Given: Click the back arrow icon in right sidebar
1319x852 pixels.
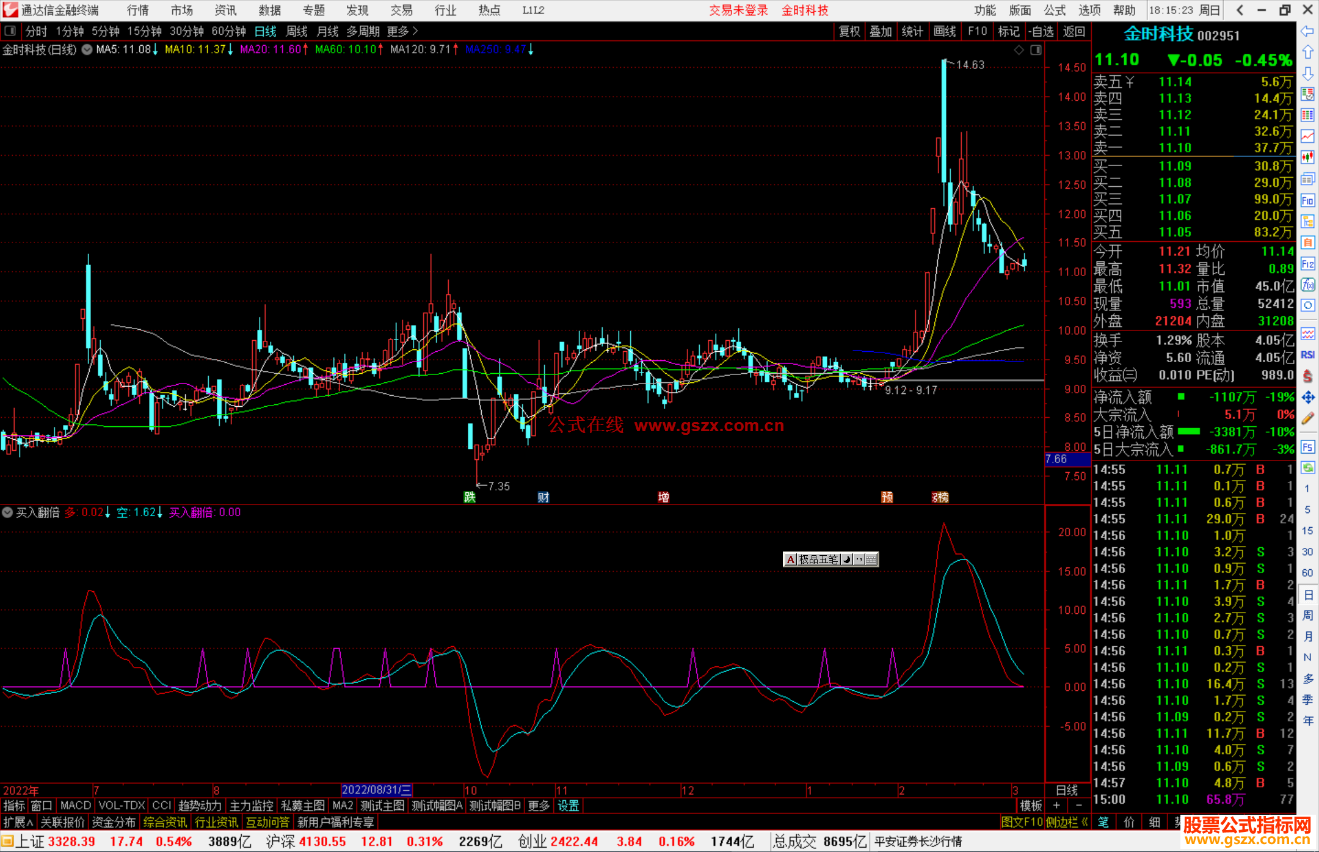Looking at the screenshot, I should coord(1307,31).
